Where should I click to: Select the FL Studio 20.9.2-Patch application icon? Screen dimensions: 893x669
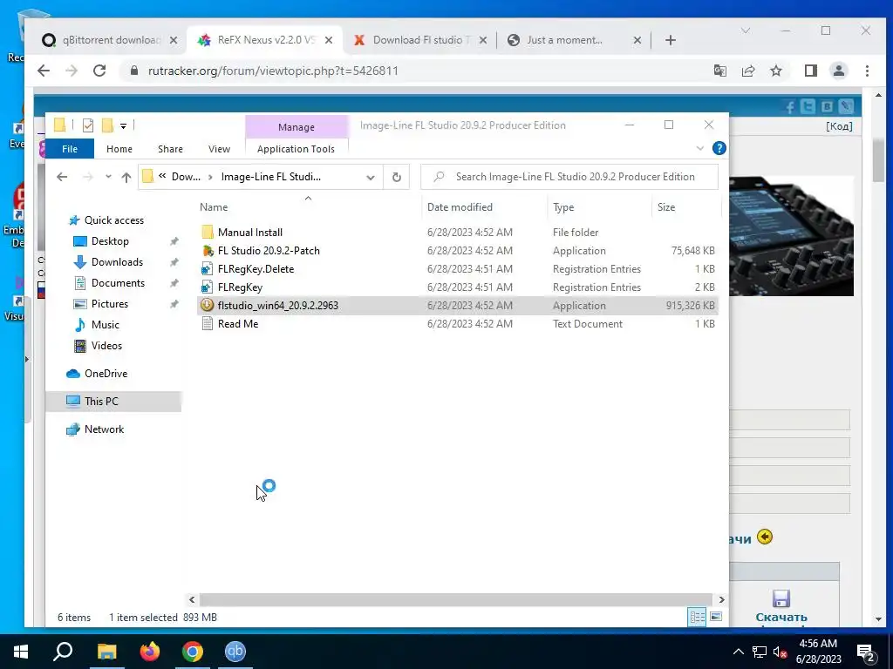click(x=208, y=250)
